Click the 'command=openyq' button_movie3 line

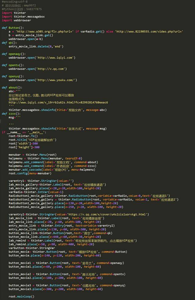coord(67,285)
